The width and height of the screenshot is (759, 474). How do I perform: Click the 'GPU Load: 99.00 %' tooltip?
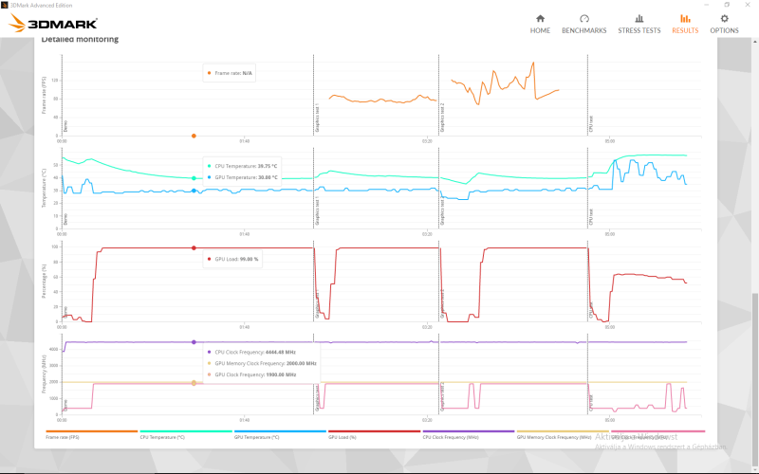tap(232, 259)
